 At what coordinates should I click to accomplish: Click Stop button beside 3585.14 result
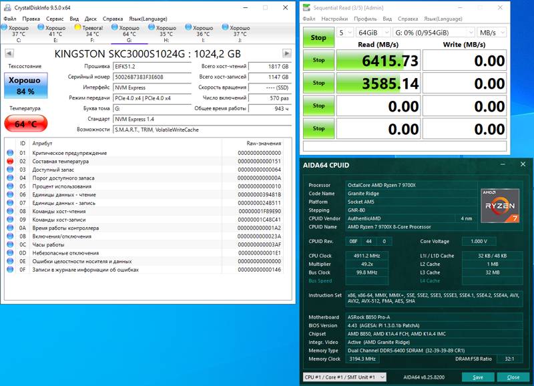coord(318,83)
